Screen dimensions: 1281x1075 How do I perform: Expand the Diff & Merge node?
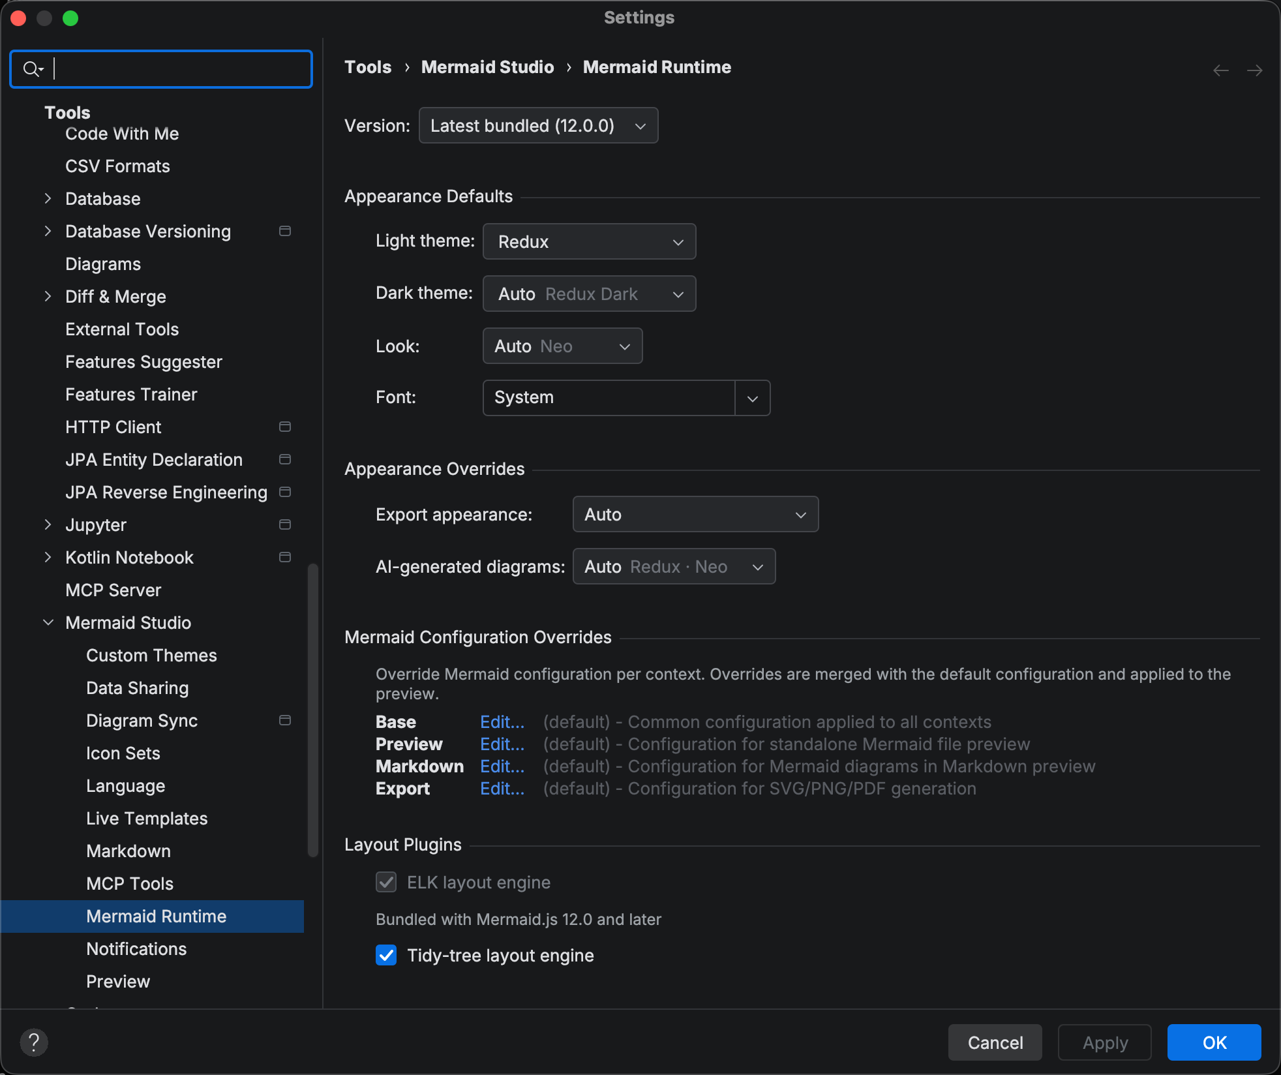[48, 296]
